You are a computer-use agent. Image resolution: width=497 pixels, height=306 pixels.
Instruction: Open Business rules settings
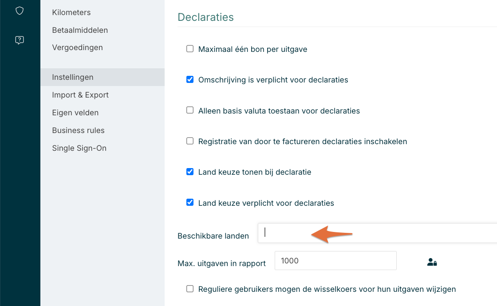coord(78,130)
